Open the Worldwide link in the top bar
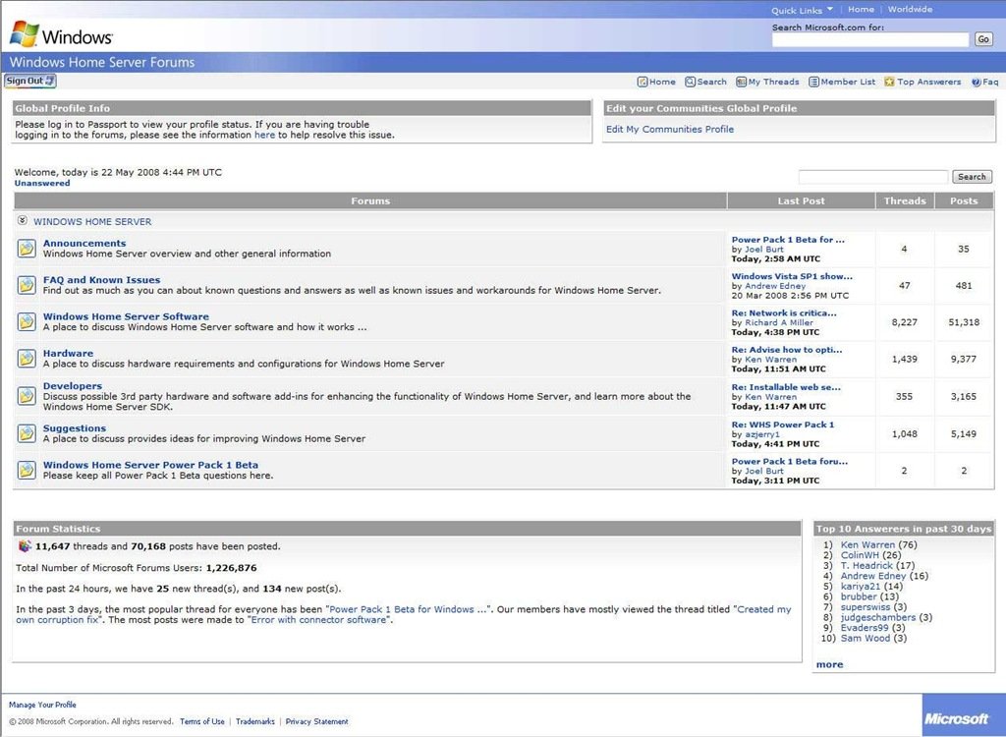This screenshot has width=1006, height=737. tap(911, 9)
